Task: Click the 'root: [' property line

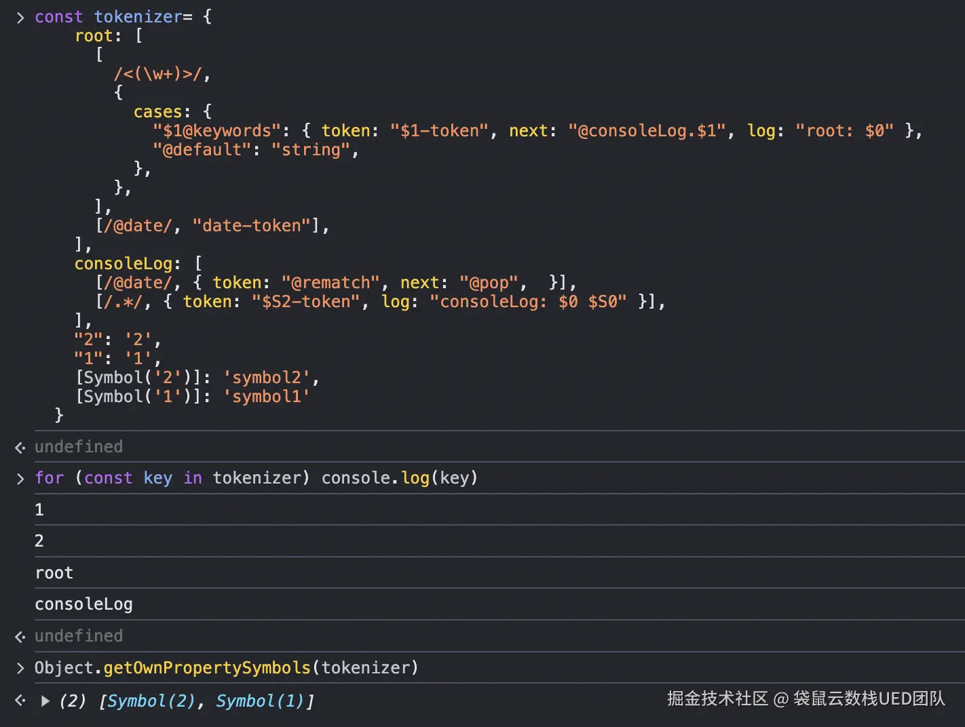Action: tap(109, 35)
